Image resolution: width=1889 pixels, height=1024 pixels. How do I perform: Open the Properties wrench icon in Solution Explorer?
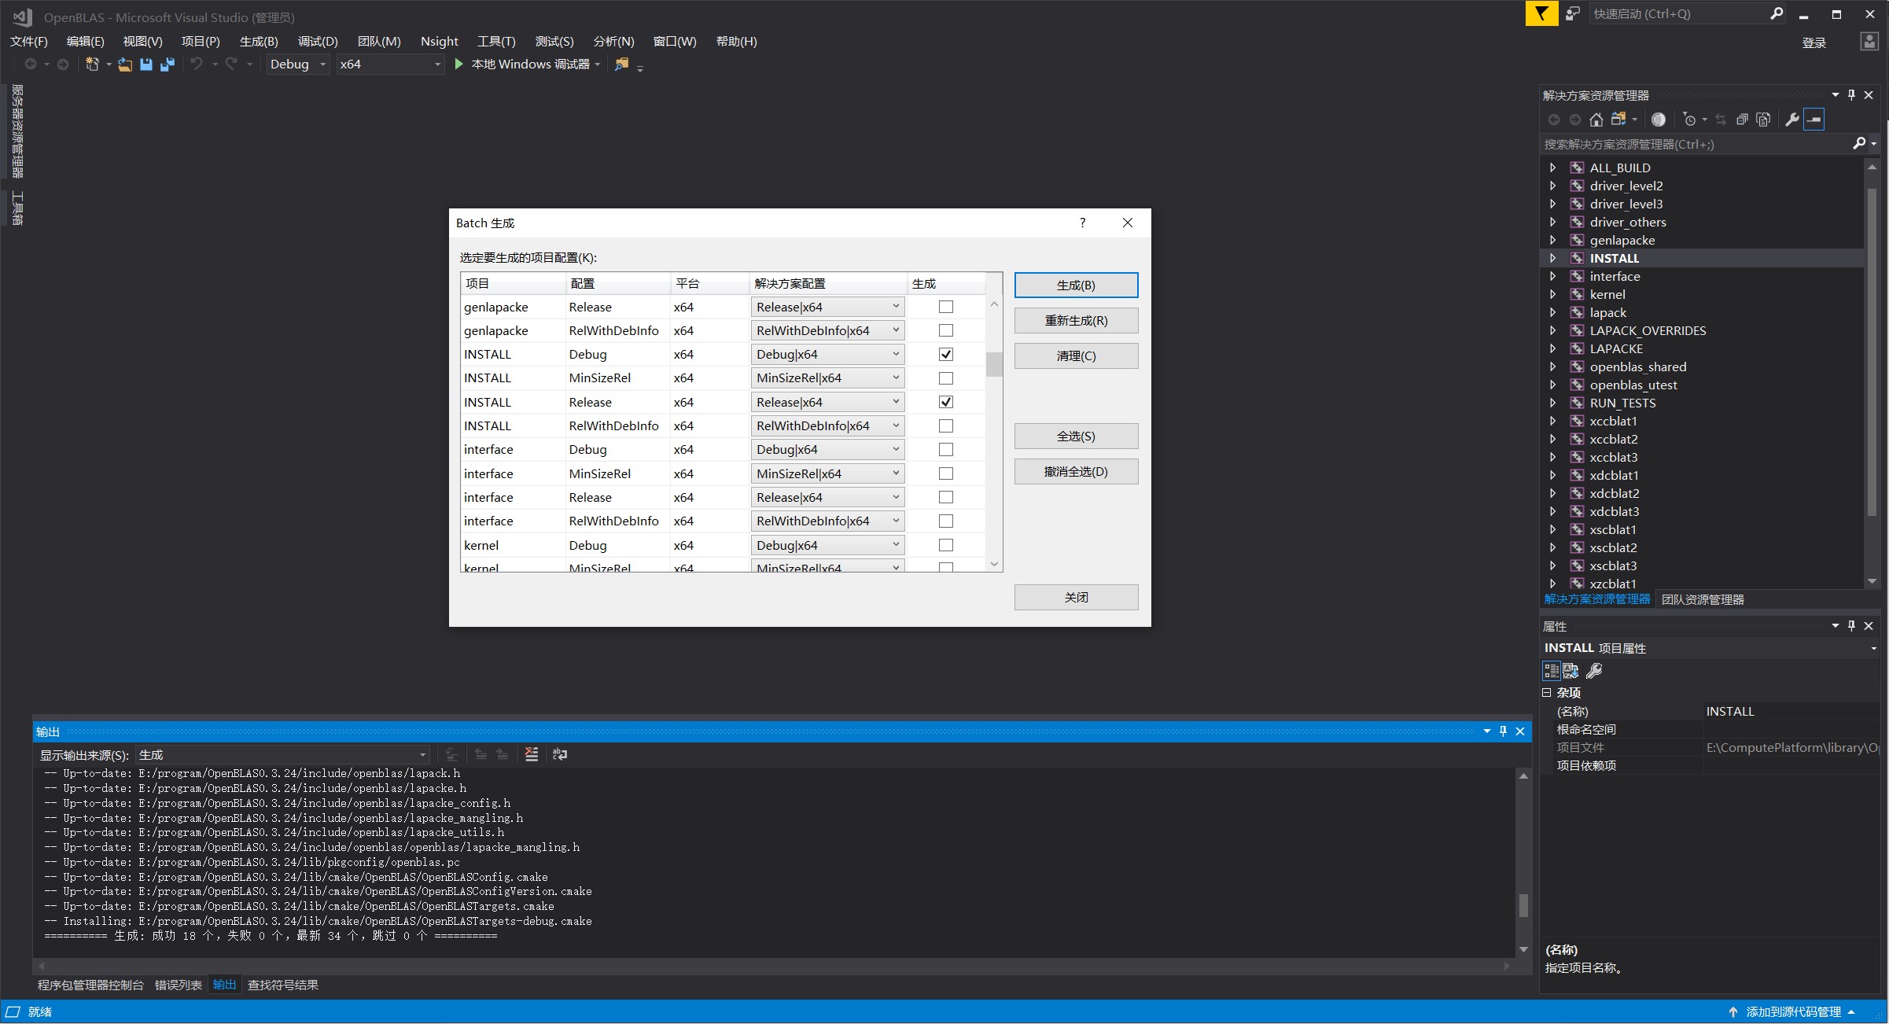[1792, 120]
